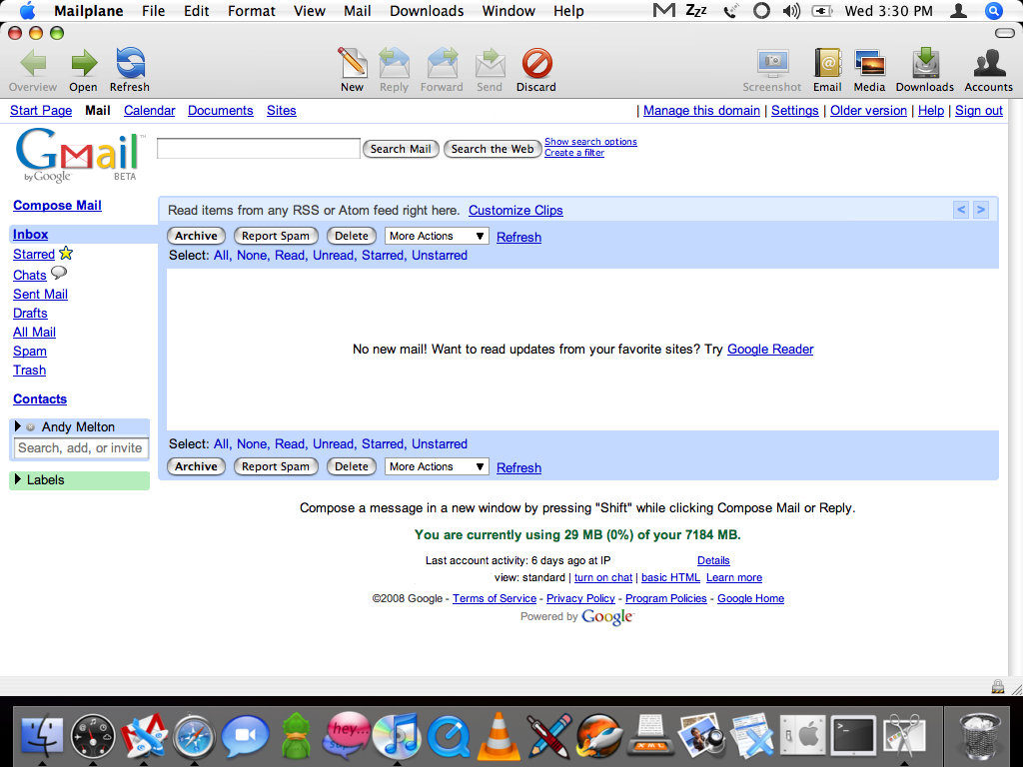Open the Edit menu
Image resolution: width=1023 pixels, height=767 pixels.
click(197, 11)
